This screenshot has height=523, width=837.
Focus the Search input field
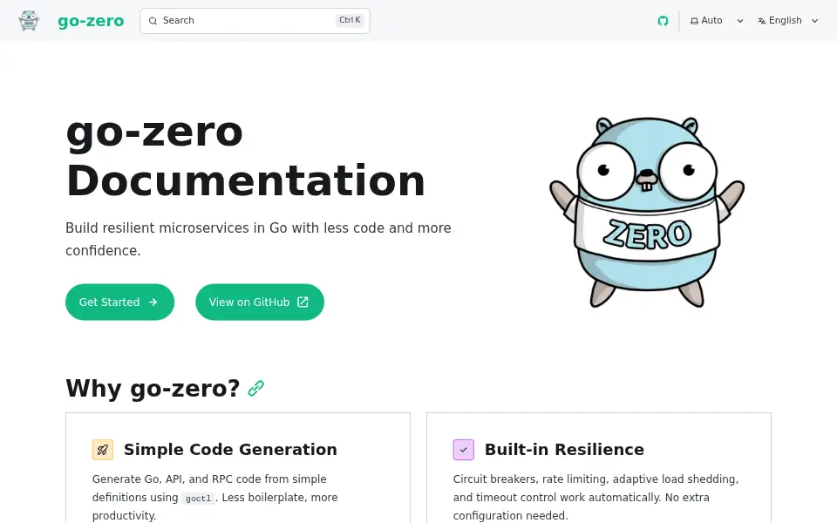pos(255,21)
